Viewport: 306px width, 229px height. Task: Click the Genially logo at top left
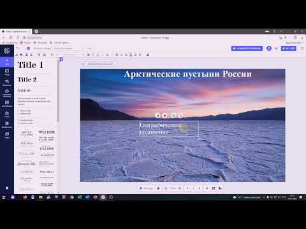pyautogui.click(x=7, y=51)
